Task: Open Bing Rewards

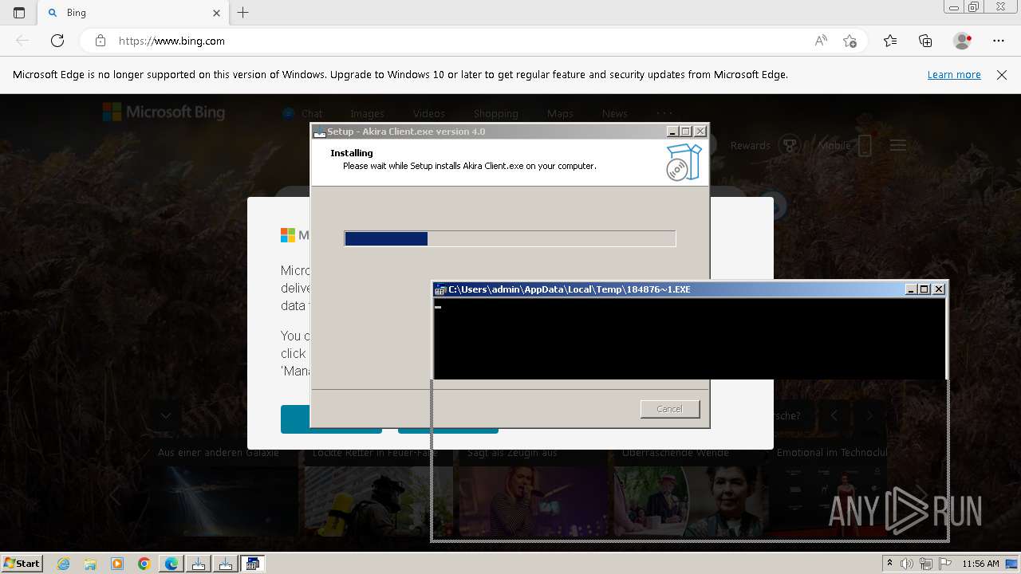Action: point(764,145)
